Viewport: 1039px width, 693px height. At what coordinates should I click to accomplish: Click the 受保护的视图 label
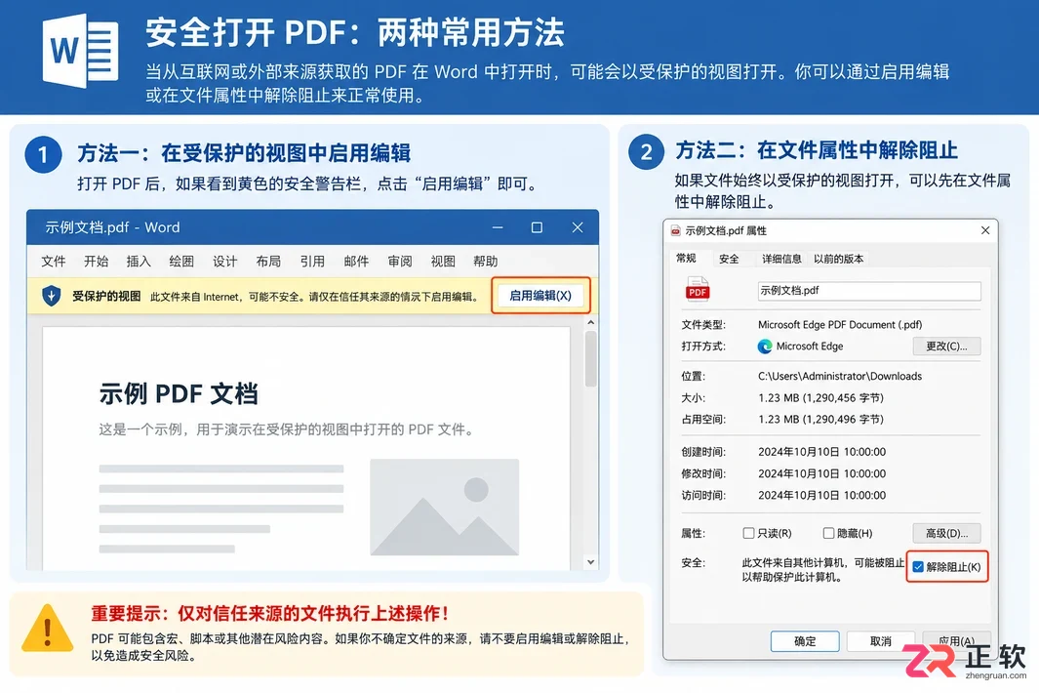tap(106, 296)
